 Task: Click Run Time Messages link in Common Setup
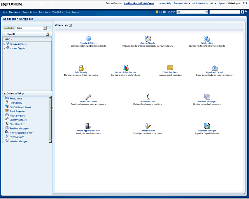pyautogui.click(x=19, y=128)
